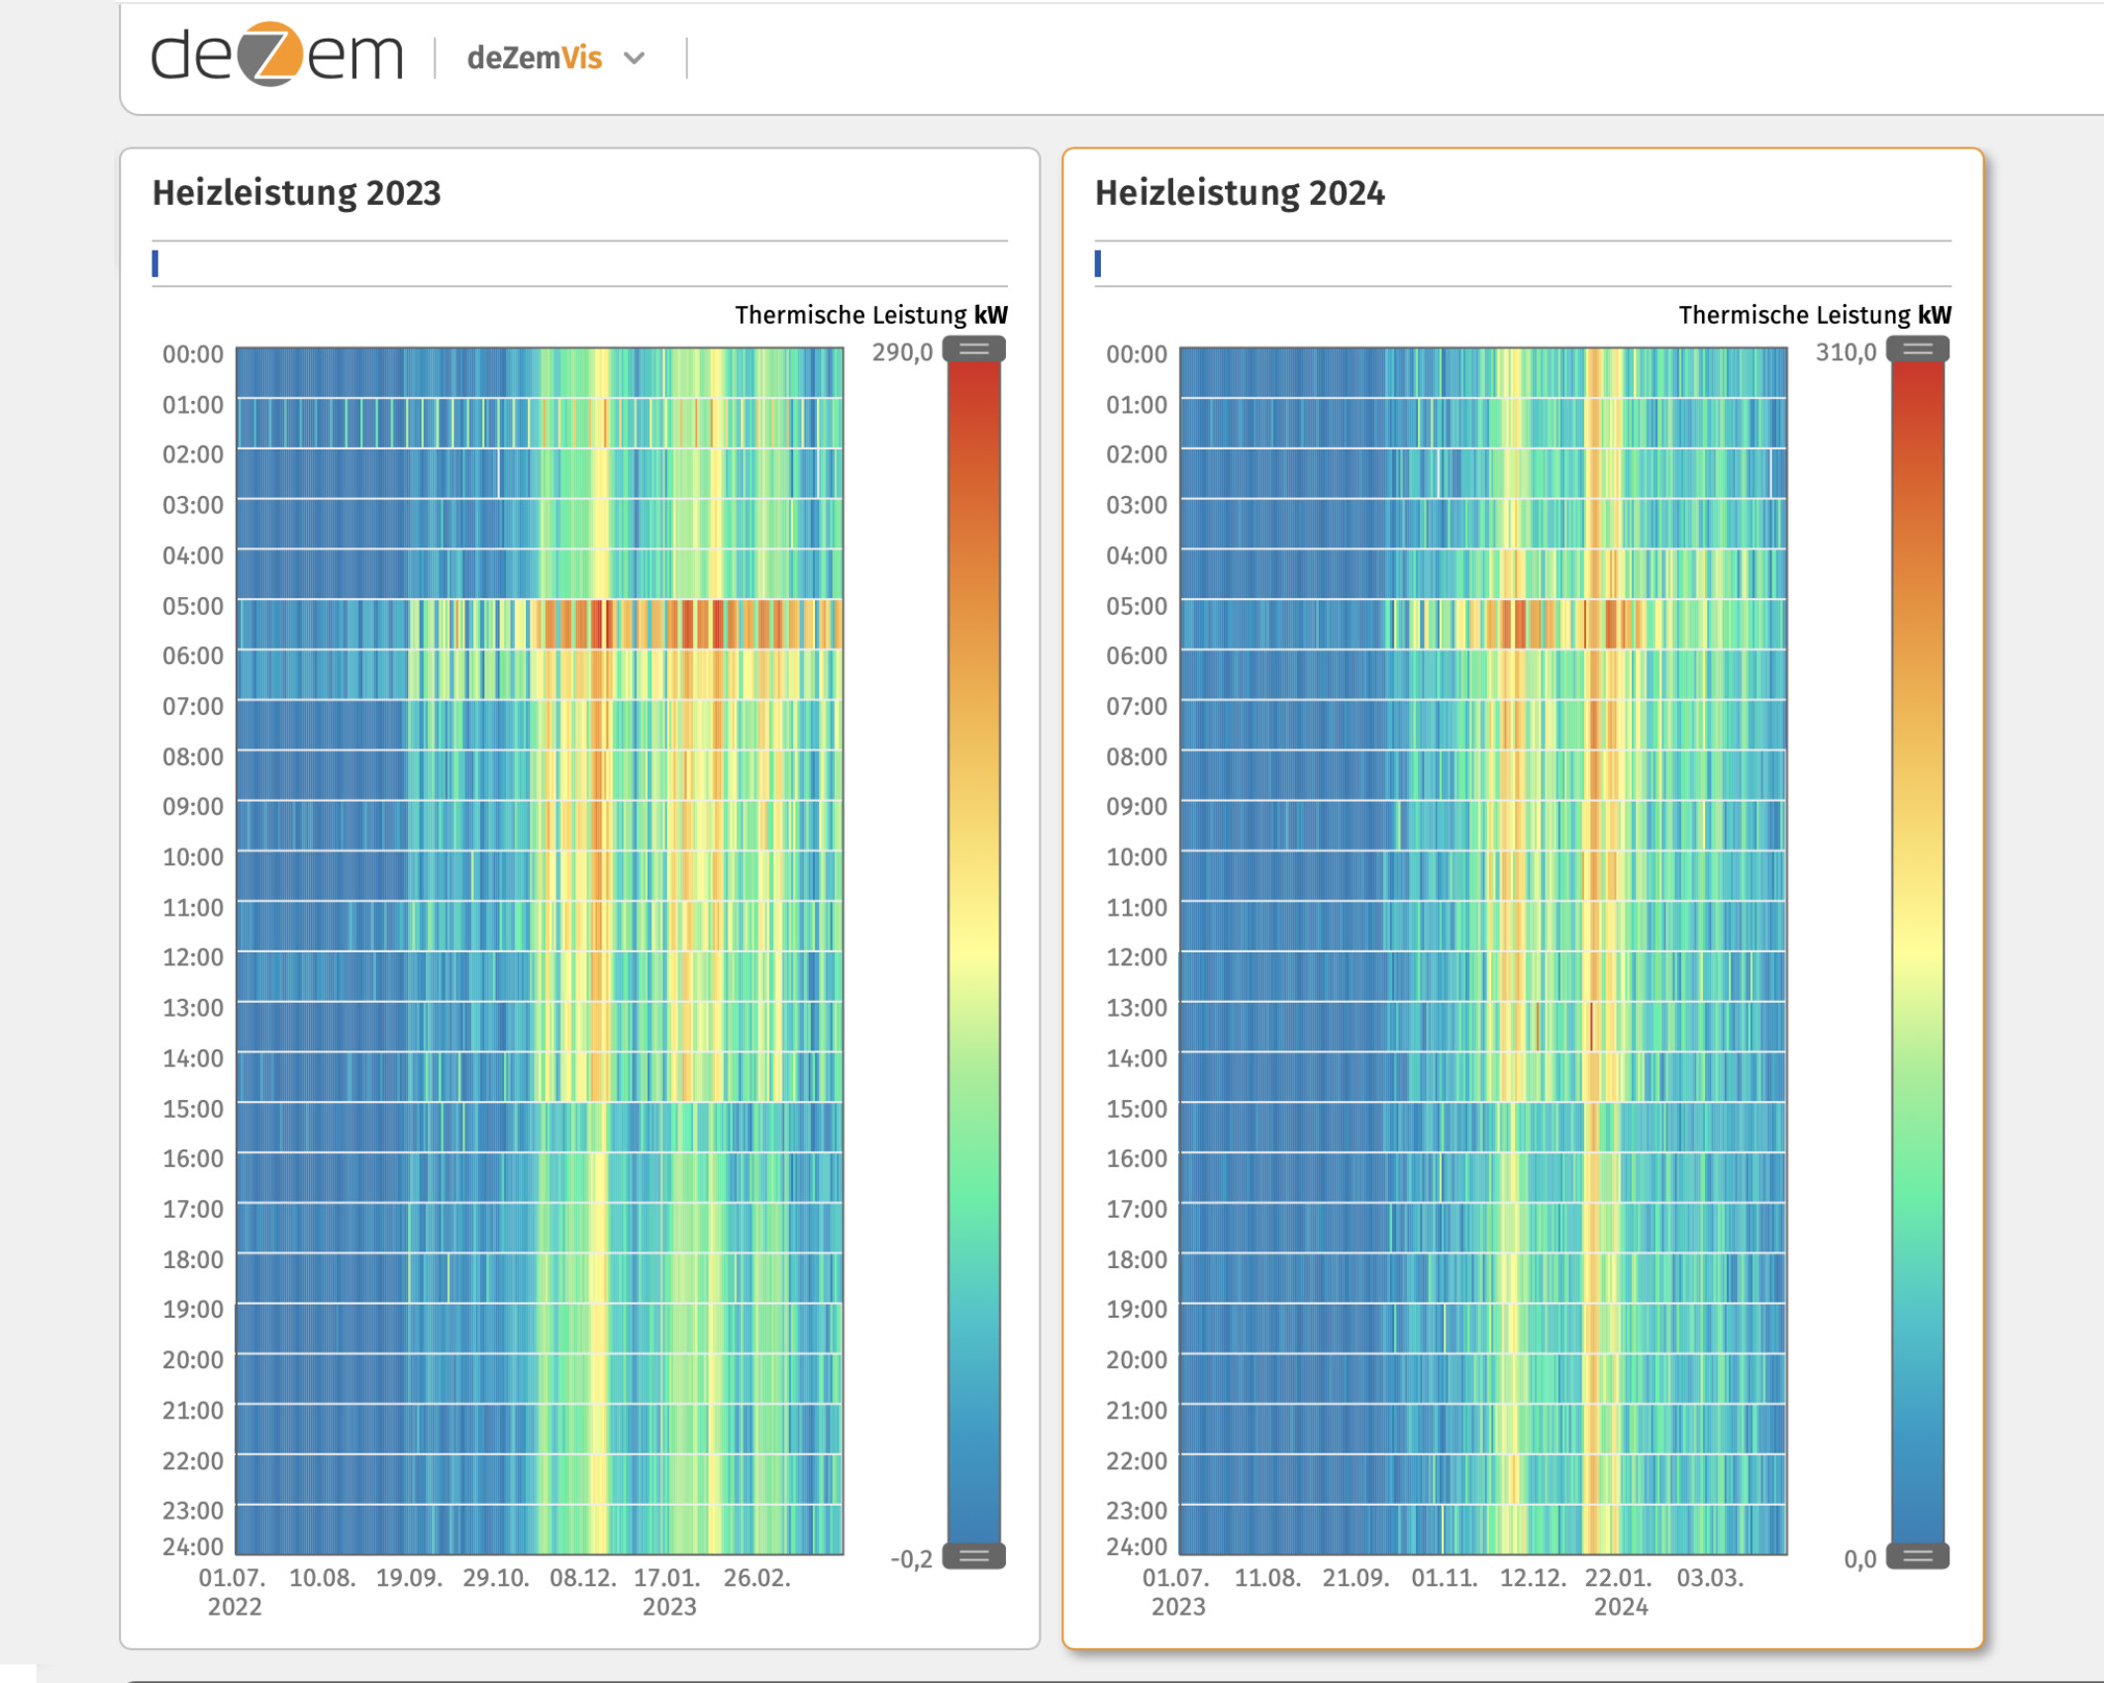Click the 290,0 maximum value field
This screenshot has height=1683, width=2104.
[902, 352]
